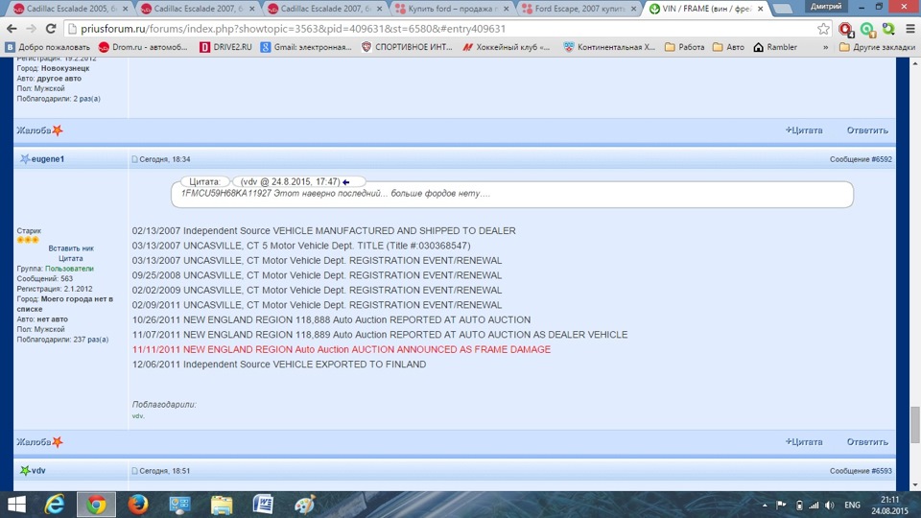Go back with the browser back arrow
Viewport: 921px width, 518px height.
[12, 29]
